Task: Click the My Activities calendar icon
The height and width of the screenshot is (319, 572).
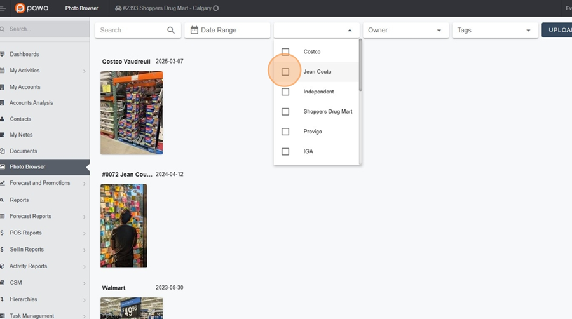Action: pyautogui.click(x=2, y=71)
